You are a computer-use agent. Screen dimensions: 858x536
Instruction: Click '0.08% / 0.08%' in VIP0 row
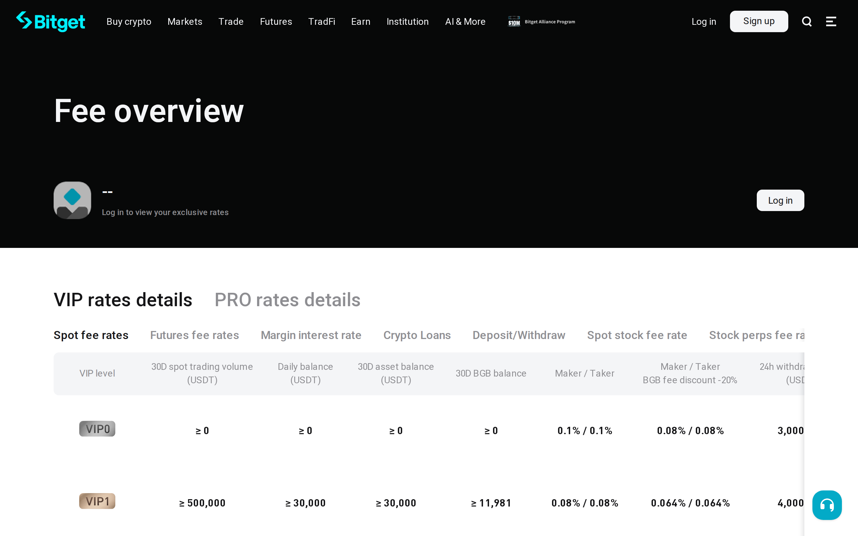point(690,431)
